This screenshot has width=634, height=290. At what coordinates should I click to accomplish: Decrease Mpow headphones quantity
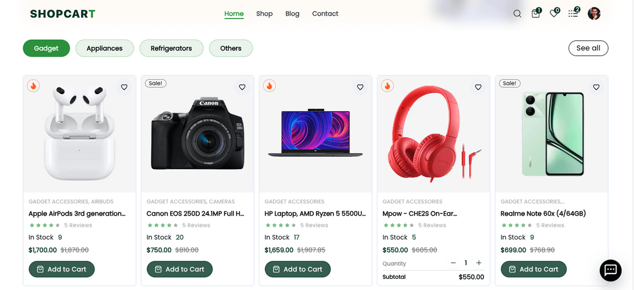point(453,263)
